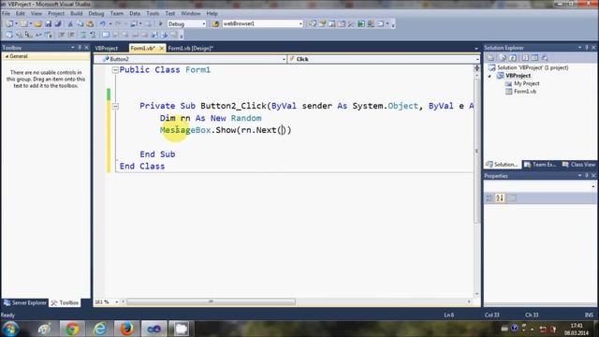
Task: Click View Designer icon in Solution Explorer toolbar
Action: point(534,58)
